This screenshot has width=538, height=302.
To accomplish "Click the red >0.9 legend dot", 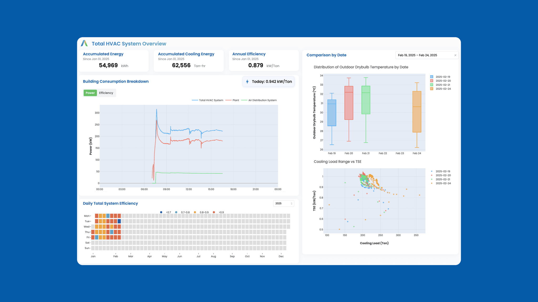I will point(214,212).
